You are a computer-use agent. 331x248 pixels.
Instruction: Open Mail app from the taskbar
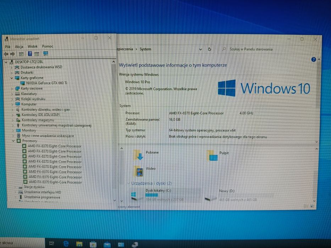pyautogui.click(x=107, y=244)
